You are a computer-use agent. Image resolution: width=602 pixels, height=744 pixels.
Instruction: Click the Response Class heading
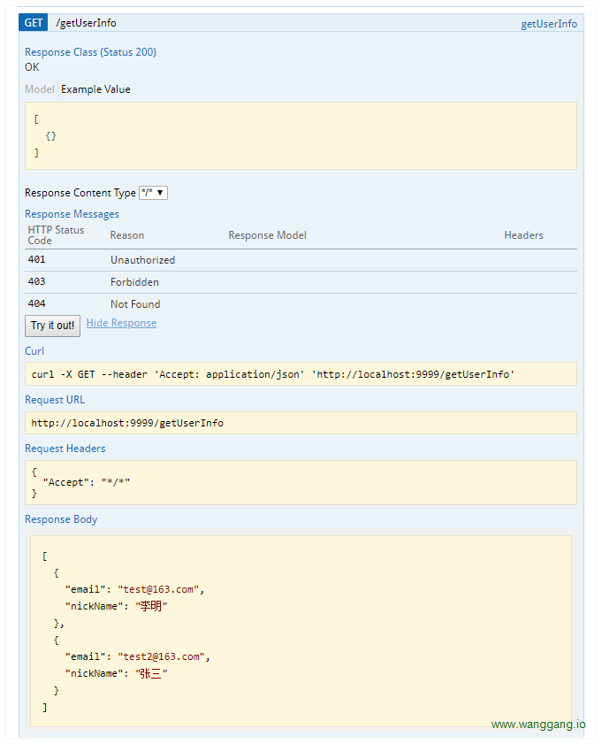point(90,51)
